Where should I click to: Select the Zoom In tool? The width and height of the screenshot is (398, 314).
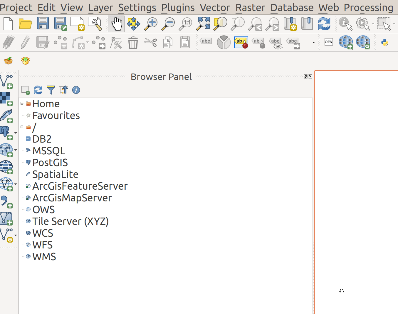point(151,24)
